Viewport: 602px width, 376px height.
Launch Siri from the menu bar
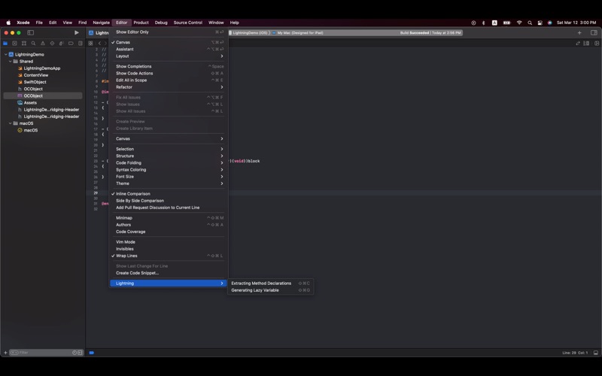tap(550, 23)
